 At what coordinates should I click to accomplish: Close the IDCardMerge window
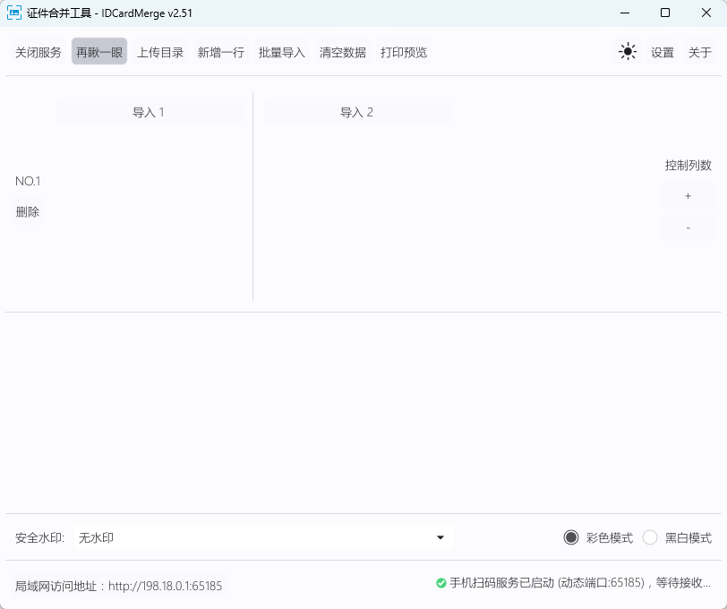tap(706, 13)
